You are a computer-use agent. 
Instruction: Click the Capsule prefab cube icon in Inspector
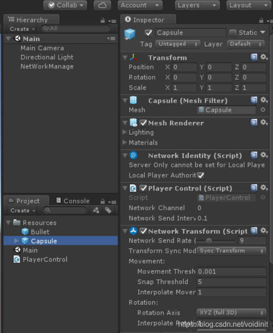click(x=130, y=34)
